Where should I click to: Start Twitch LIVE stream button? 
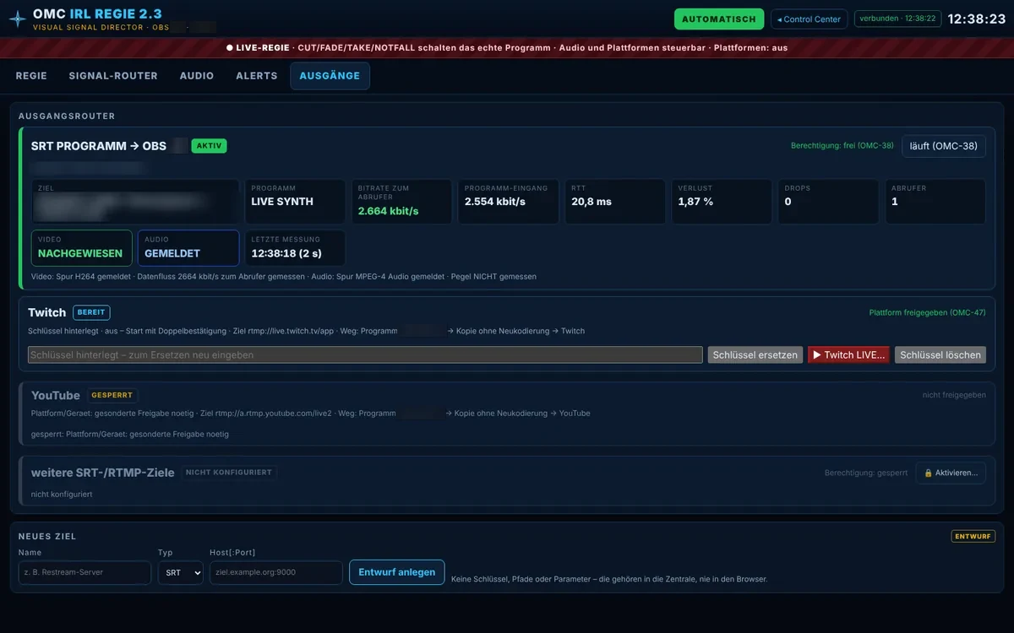[848, 355]
